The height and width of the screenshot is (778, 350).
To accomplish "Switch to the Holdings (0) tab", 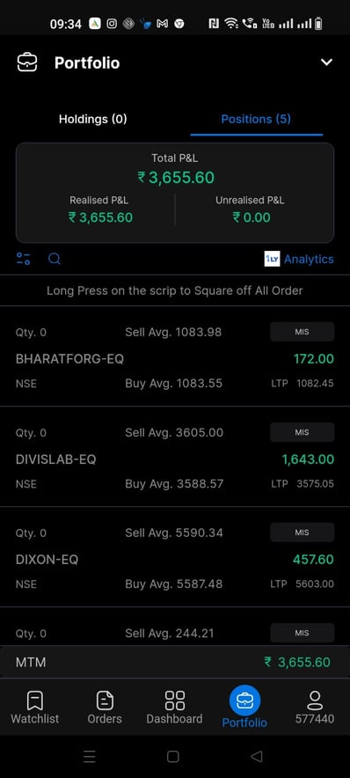I will click(x=92, y=119).
